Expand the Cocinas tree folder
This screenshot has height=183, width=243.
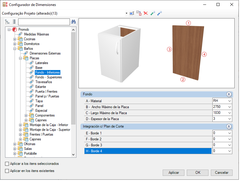[x=15, y=39]
